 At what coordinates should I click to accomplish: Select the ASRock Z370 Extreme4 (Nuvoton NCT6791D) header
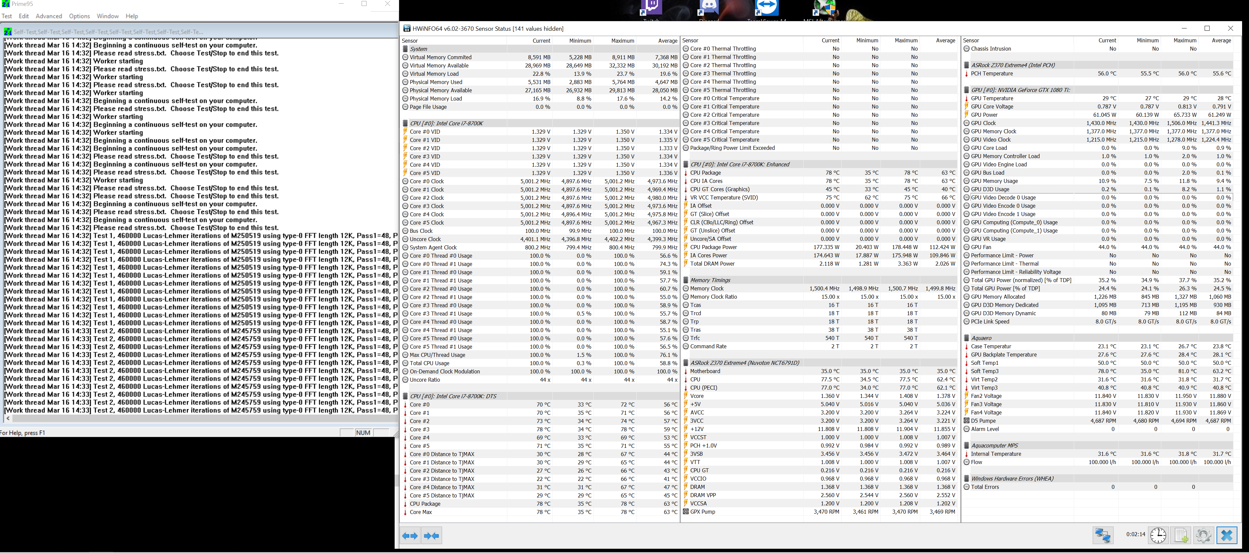point(820,363)
